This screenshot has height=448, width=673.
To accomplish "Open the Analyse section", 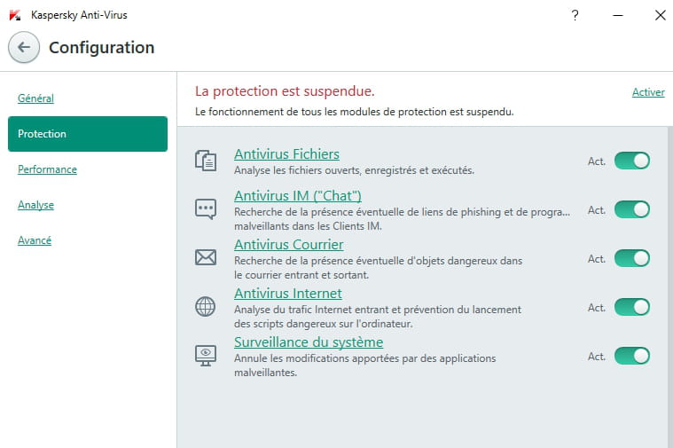I will 35,205.
